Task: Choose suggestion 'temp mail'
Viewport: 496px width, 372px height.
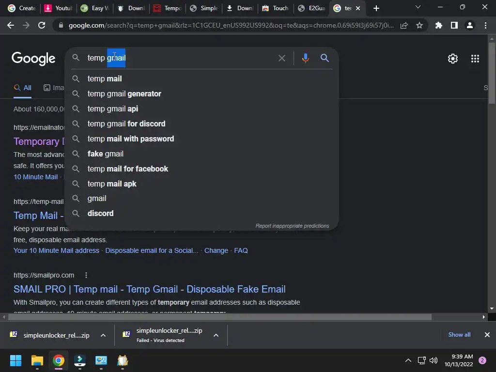Action: pos(201,78)
